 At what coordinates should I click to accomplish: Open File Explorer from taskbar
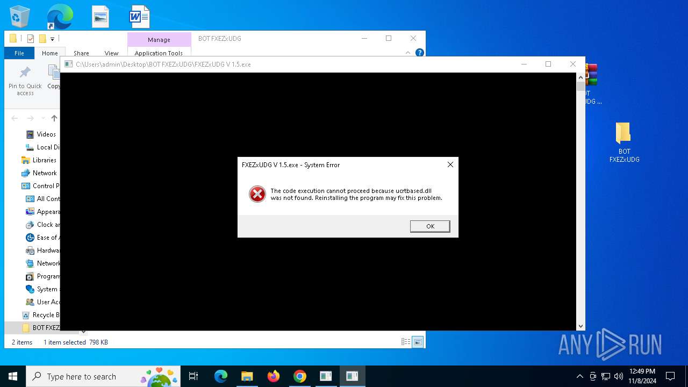click(247, 376)
